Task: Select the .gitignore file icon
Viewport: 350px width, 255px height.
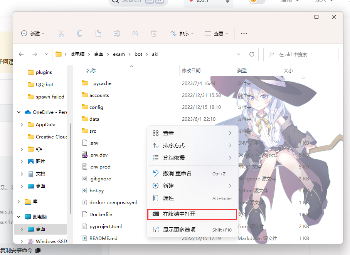Action: coord(84,178)
